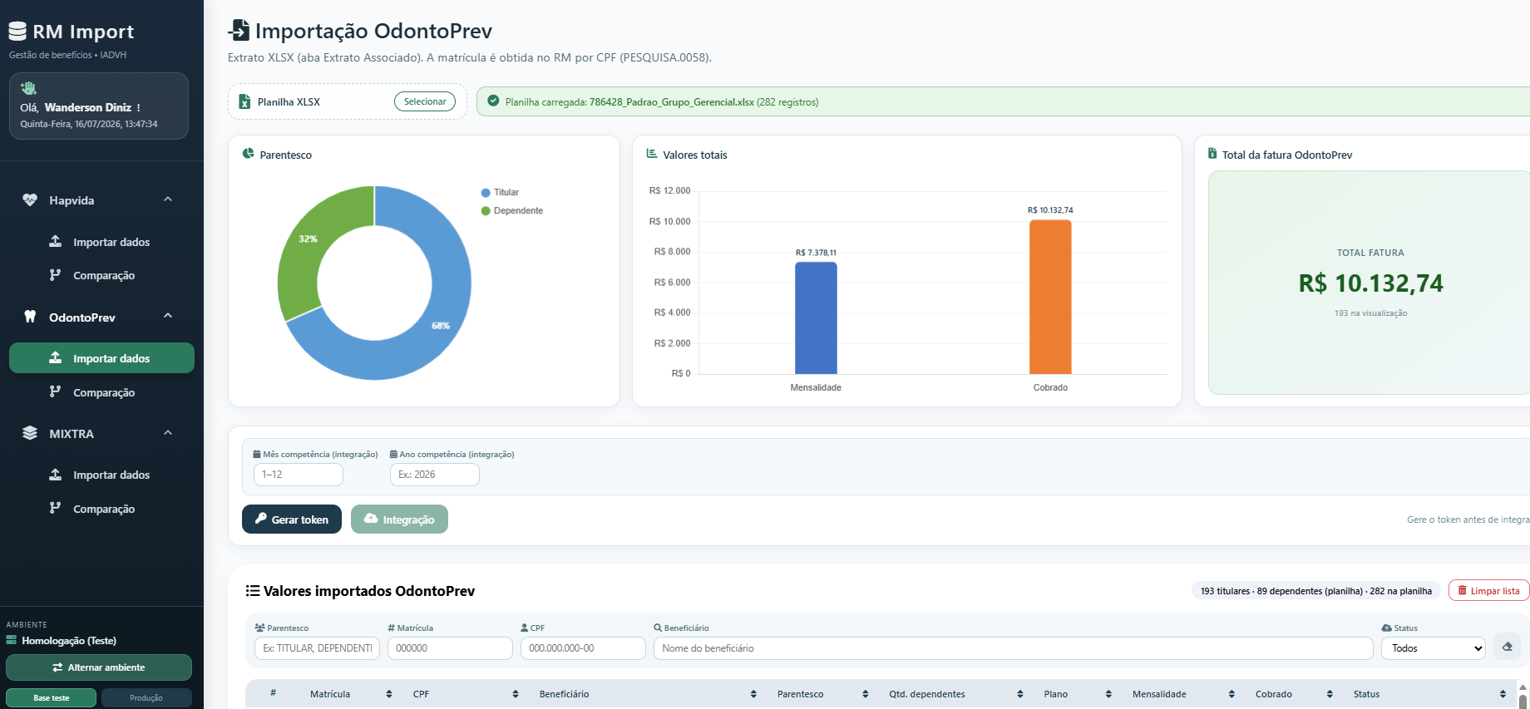Open Hapvida Comparação page
The height and width of the screenshot is (709, 1530).
pos(101,275)
